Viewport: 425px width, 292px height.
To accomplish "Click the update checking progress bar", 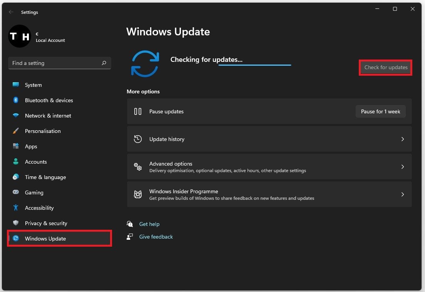I will [x=255, y=65].
